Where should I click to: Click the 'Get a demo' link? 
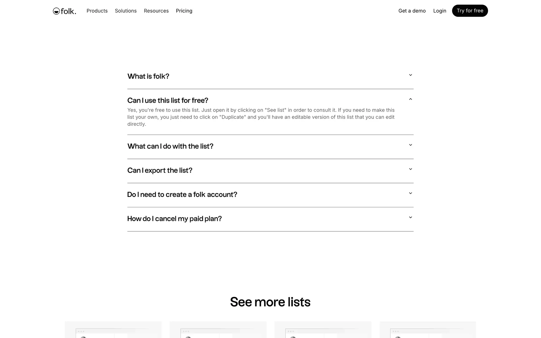click(412, 11)
